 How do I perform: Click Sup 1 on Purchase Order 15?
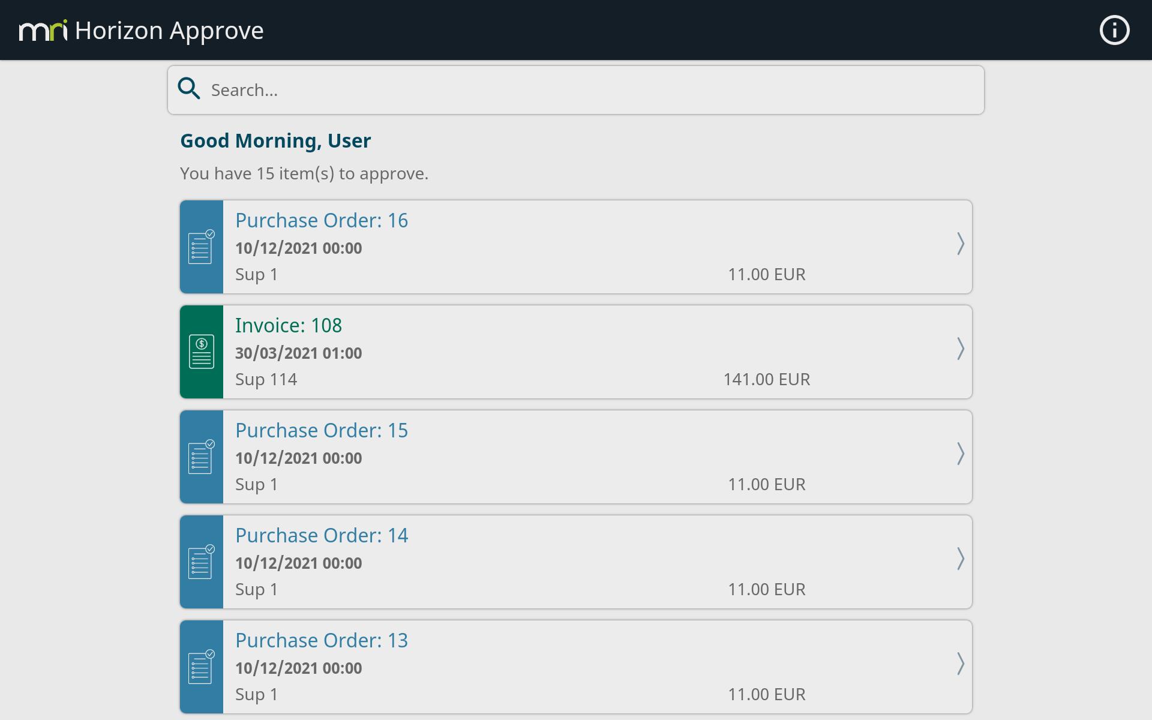click(x=256, y=484)
